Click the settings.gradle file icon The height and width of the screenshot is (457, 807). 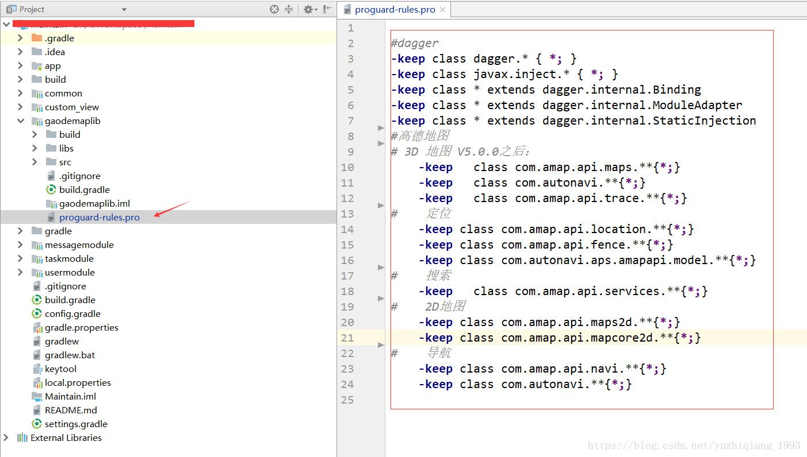[37, 424]
